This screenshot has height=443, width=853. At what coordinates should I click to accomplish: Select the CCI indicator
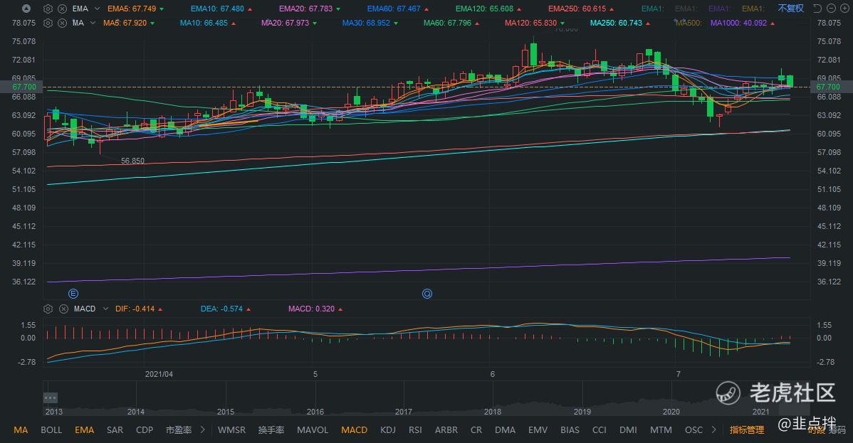599,430
